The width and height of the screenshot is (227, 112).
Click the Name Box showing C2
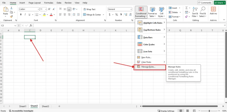(9, 25)
